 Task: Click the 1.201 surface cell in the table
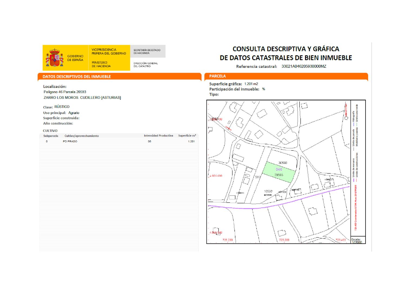[x=191, y=141]
